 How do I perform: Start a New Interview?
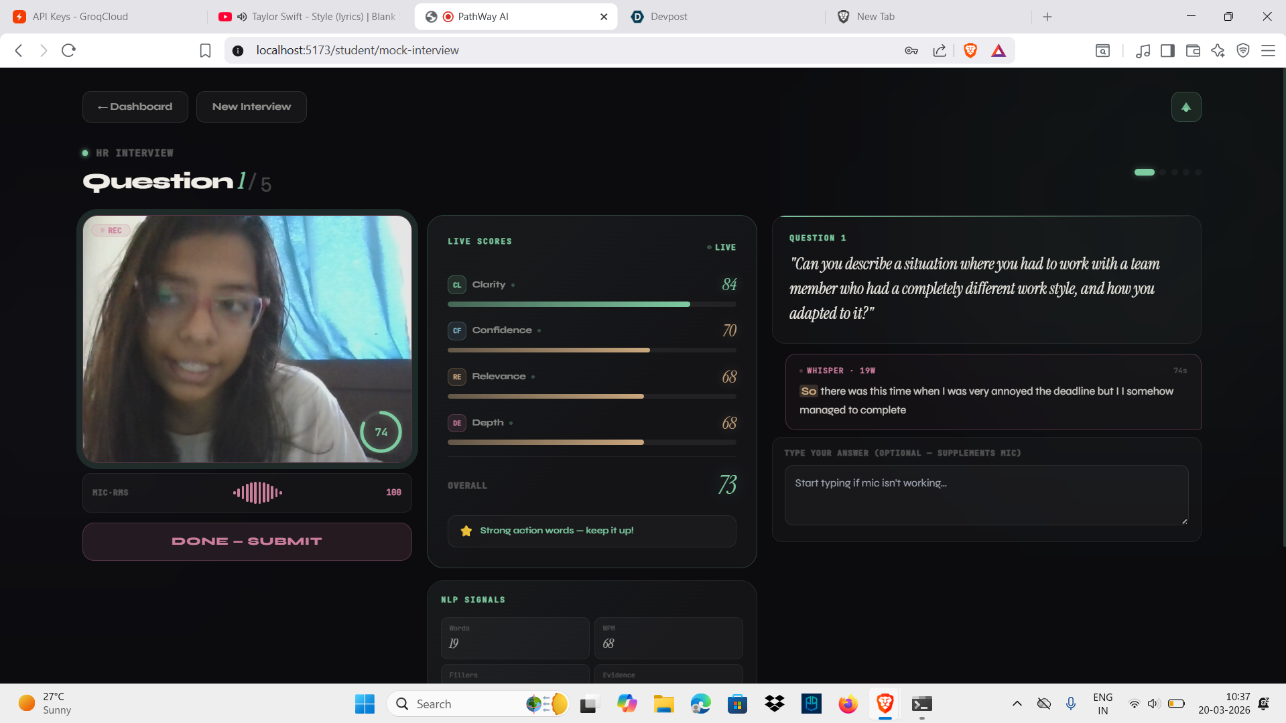click(251, 107)
